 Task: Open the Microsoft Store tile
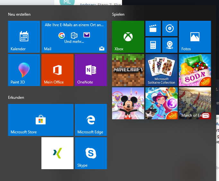(x=41, y=120)
